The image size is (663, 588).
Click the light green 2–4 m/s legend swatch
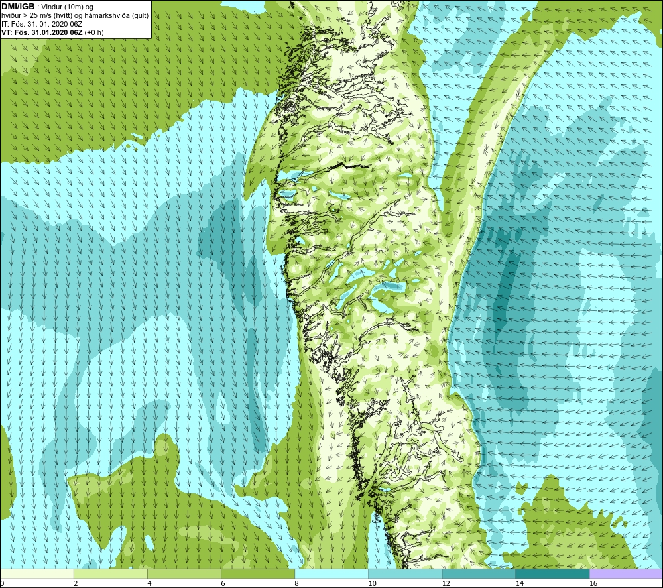111,573
